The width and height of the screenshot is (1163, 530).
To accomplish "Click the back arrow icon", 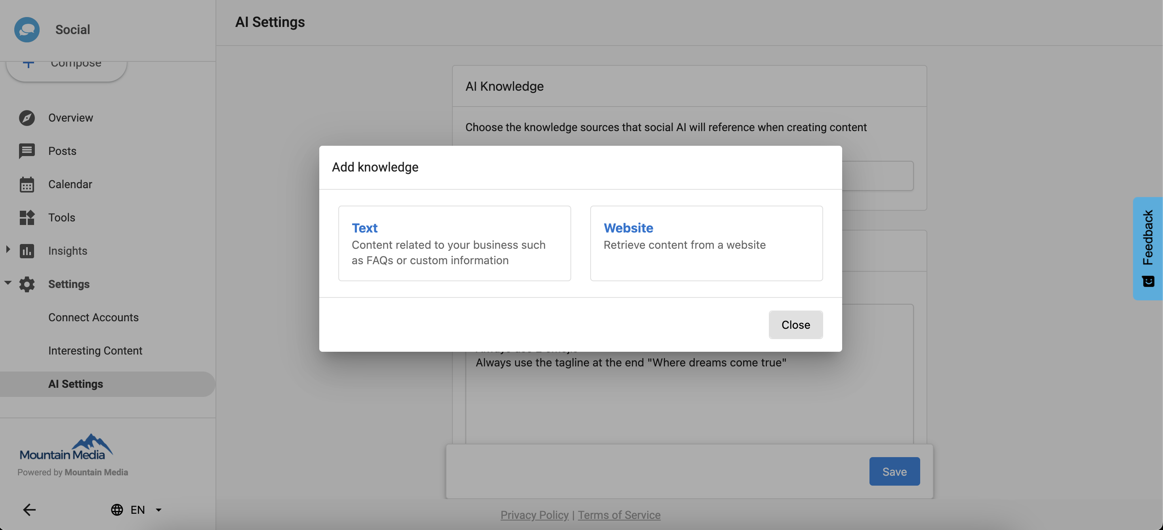I will click(29, 510).
